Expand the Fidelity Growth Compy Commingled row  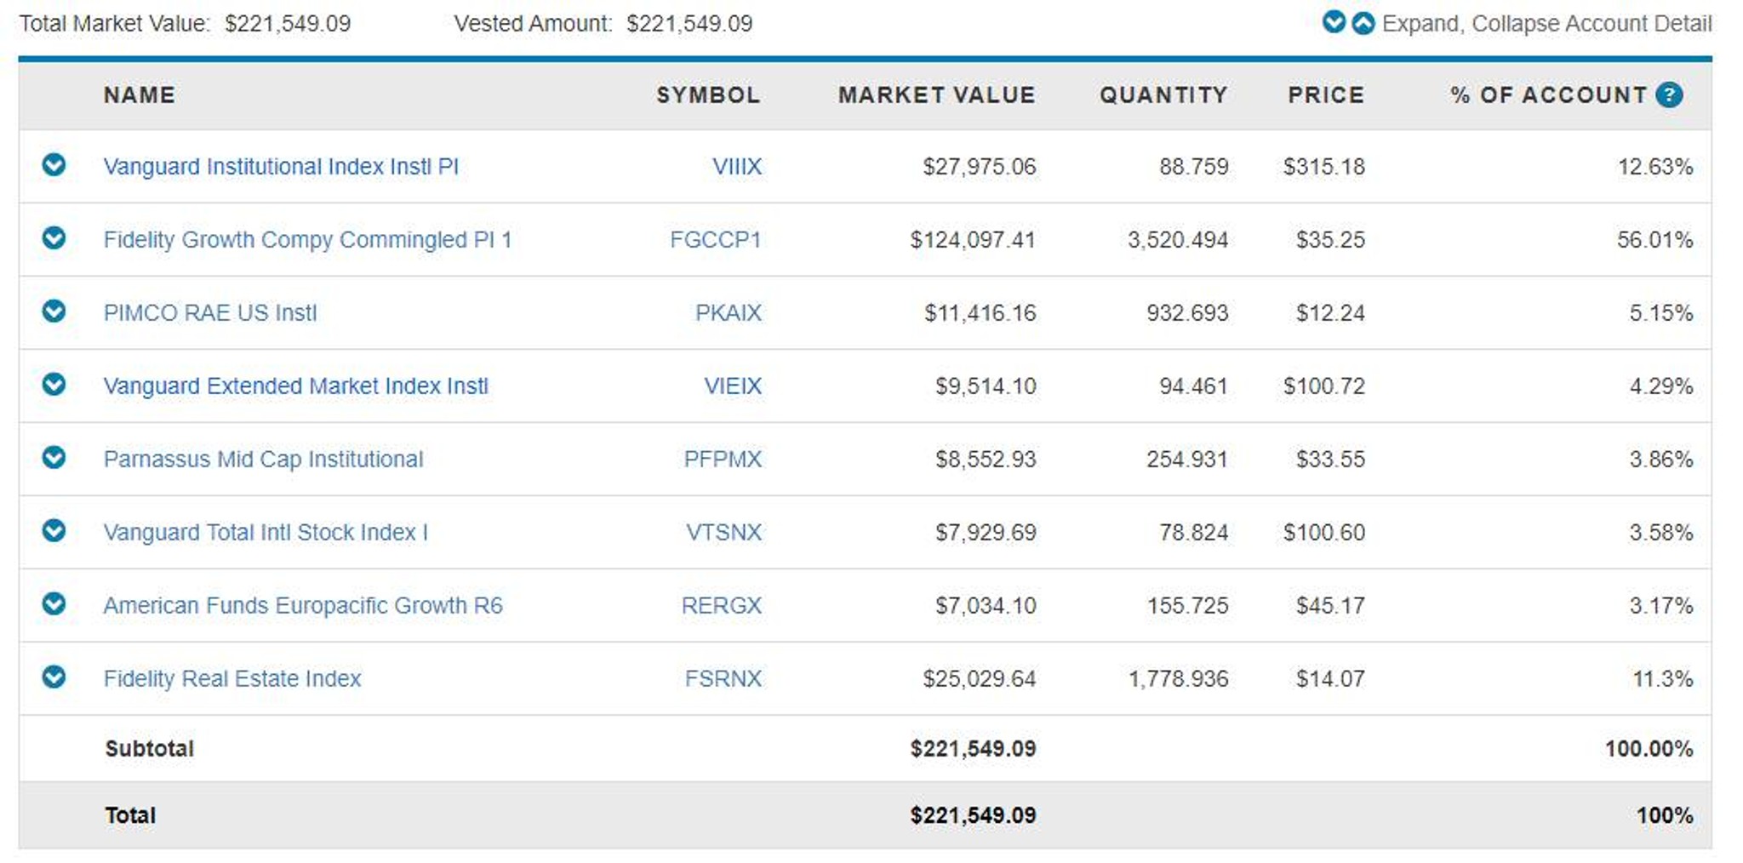click(x=54, y=237)
